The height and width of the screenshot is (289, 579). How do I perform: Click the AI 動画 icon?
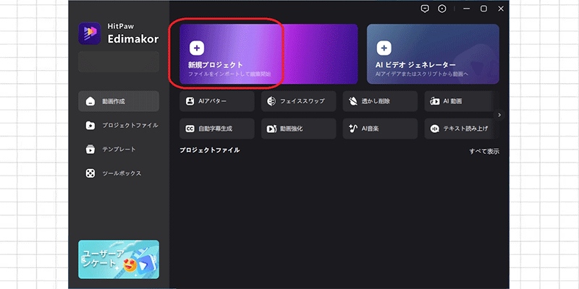(x=435, y=101)
